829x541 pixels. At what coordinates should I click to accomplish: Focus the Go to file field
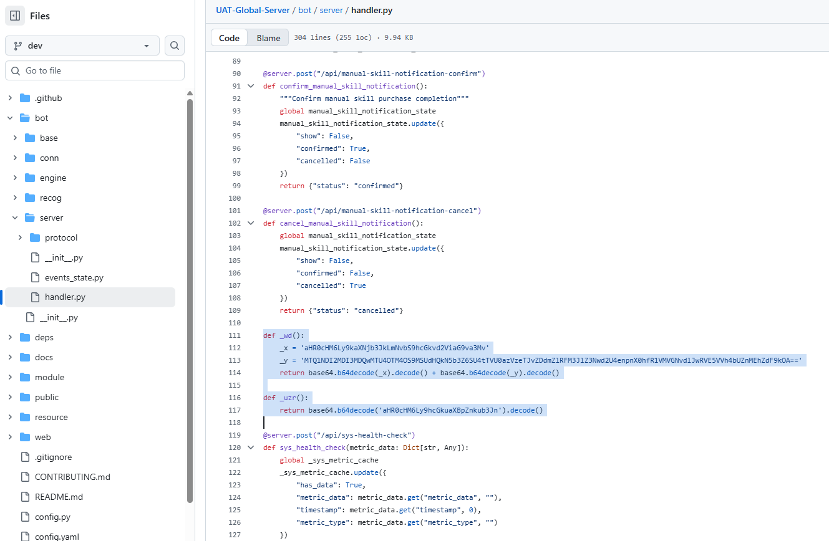[95, 70]
